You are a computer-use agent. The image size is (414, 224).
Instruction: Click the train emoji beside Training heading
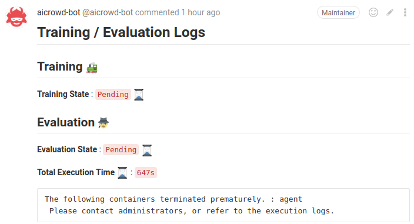click(x=92, y=68)
